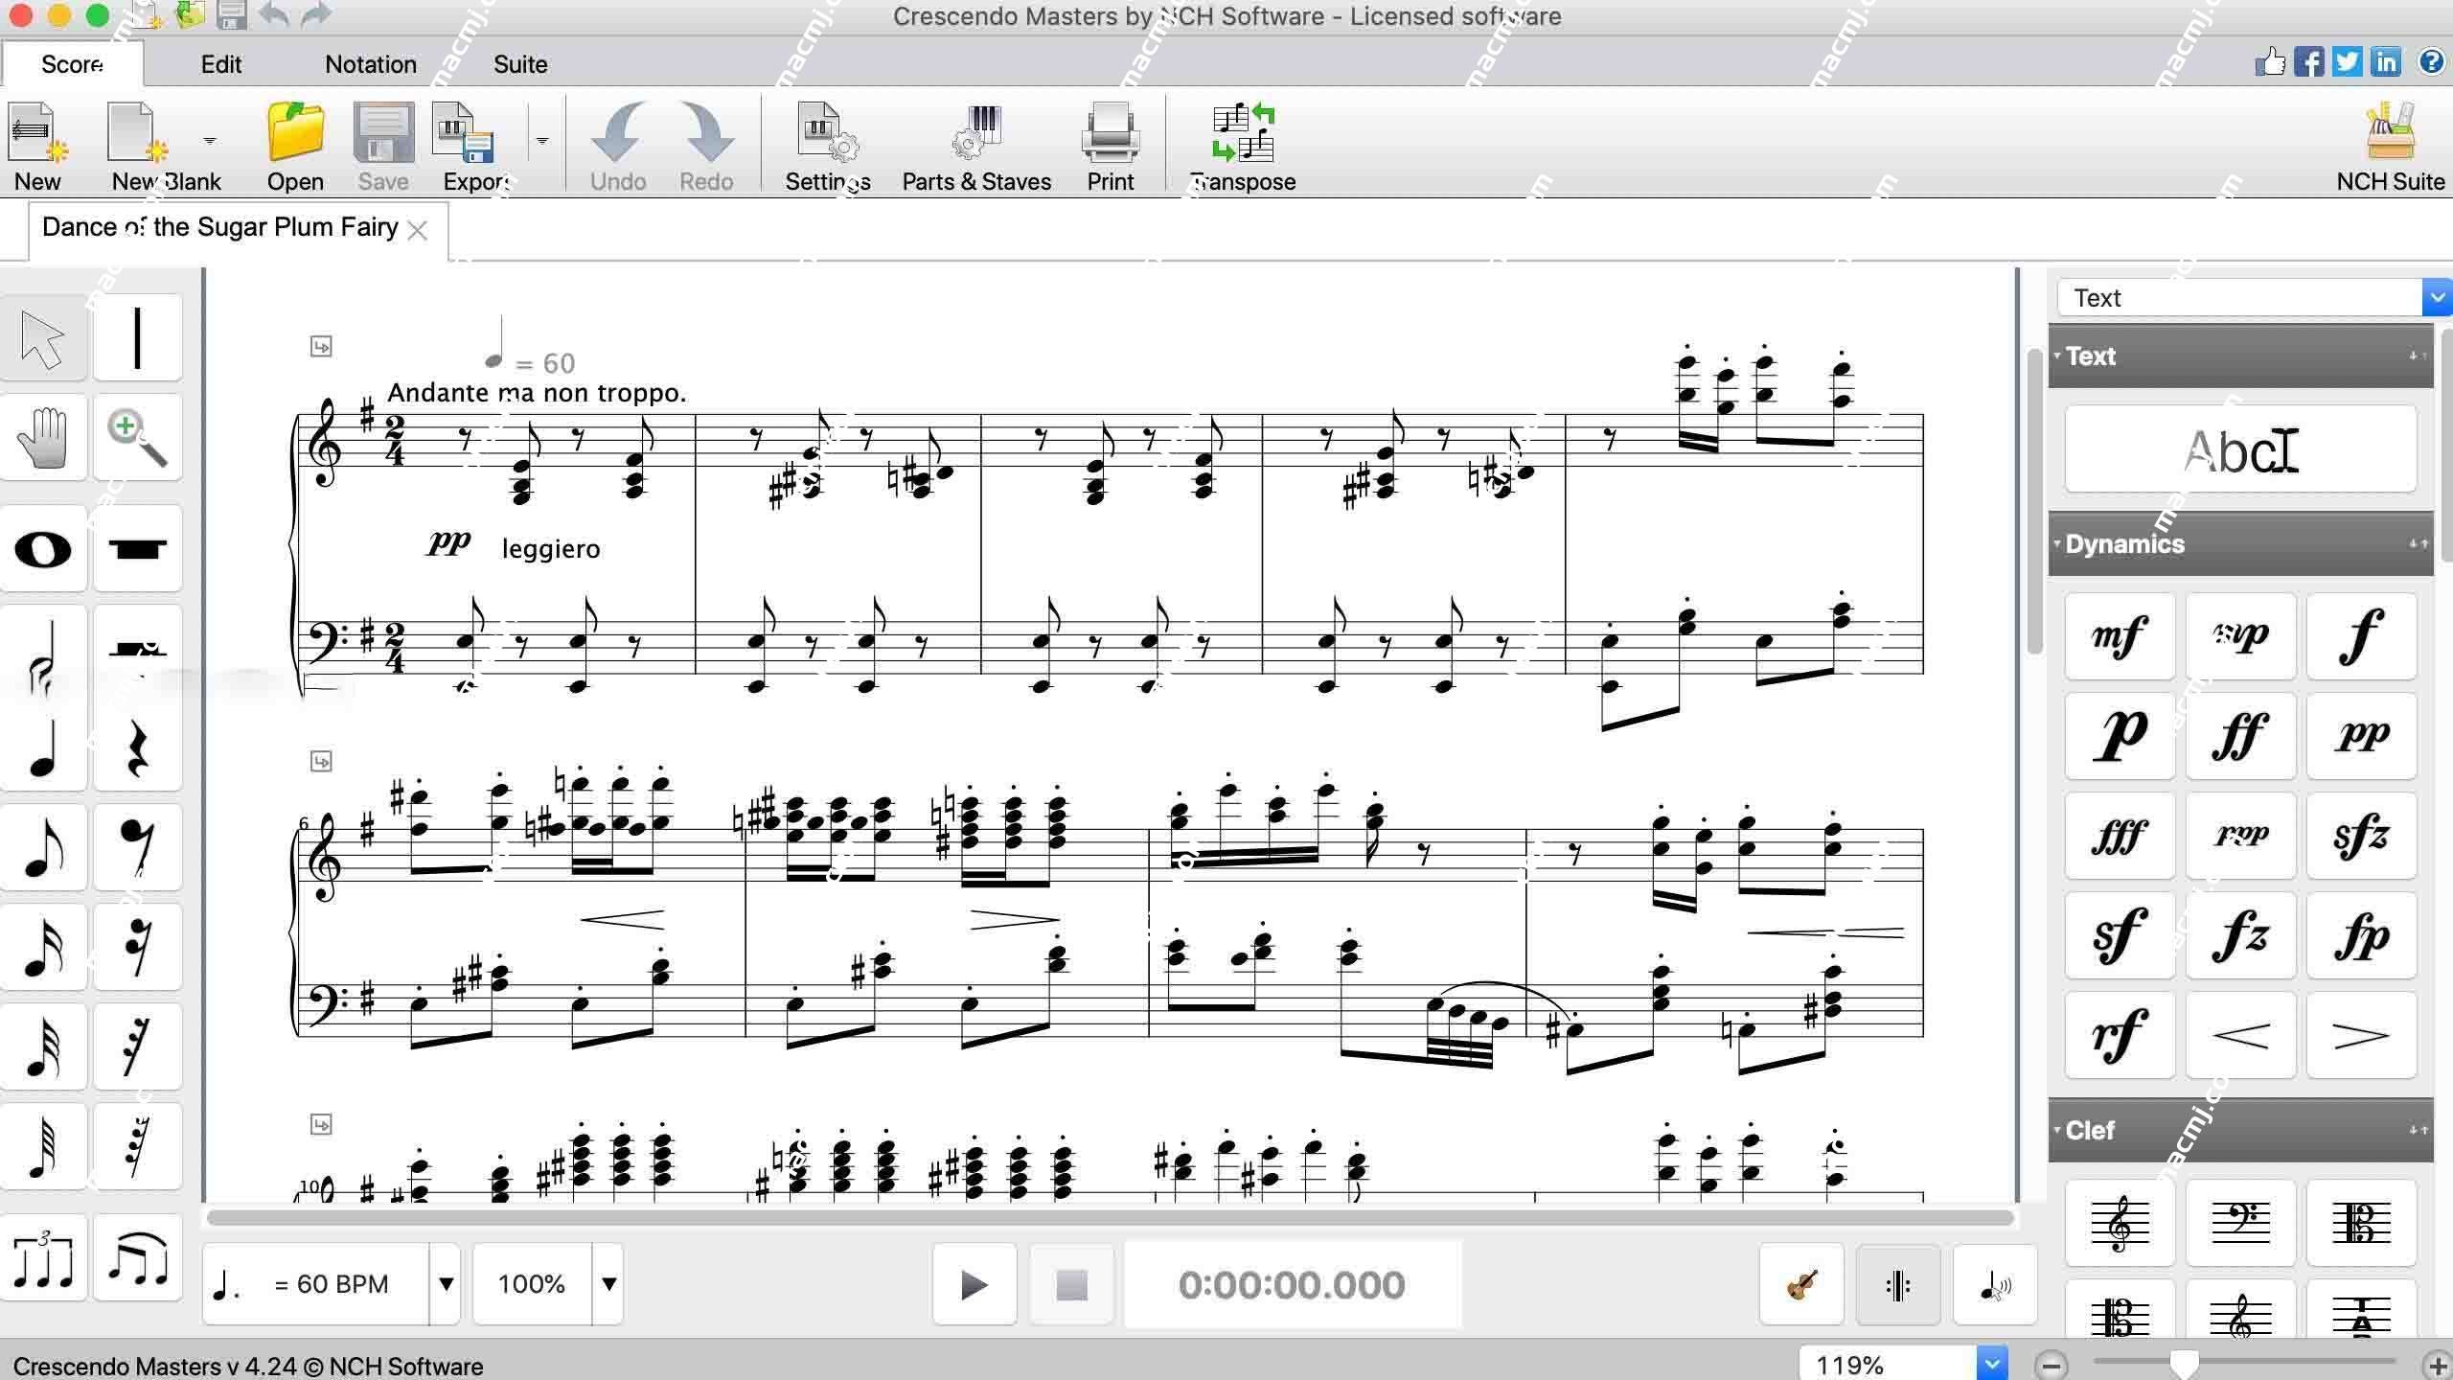
Task: Open the Score menu
Action: click(x=71, y=64)
